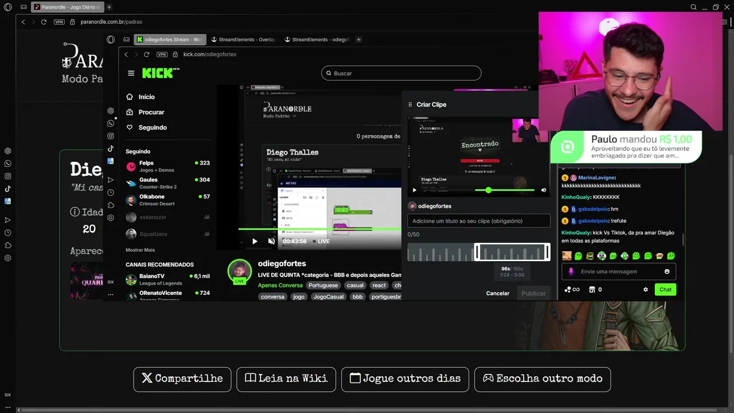734x413 pixels.
Task: Cancel the clip creation
Action: (x=498, y=293)
